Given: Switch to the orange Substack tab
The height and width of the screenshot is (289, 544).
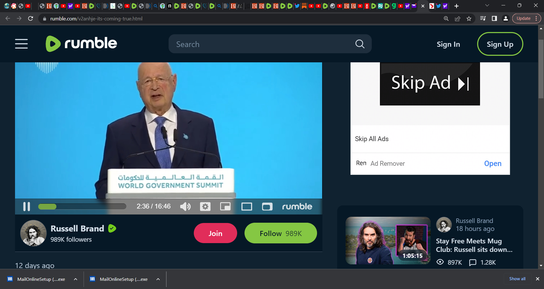Looking at the screenshot, I should tap(304, 6).
